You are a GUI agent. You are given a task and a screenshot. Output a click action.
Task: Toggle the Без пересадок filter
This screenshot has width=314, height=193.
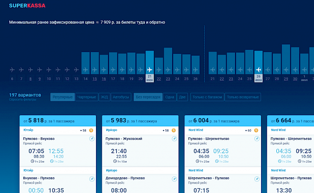coord(148,97)
